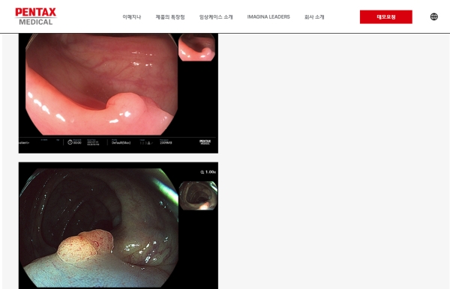Click the PENTAX MEDICAL logo
This screenshot has width=450, height=289.
[35, 16]
